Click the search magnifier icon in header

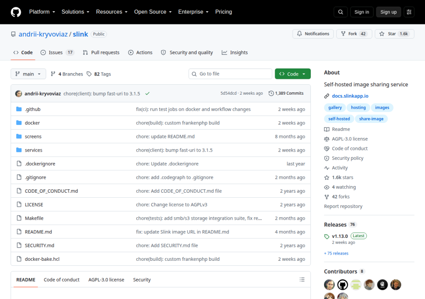pos(341,12)
